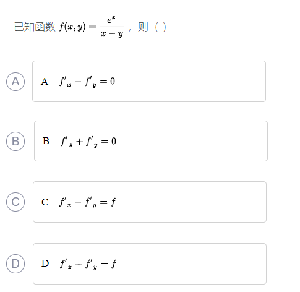Click f(x, y) in the question stem
The width and height of the screenshot is (300, 292).
(x=72, y=27)
